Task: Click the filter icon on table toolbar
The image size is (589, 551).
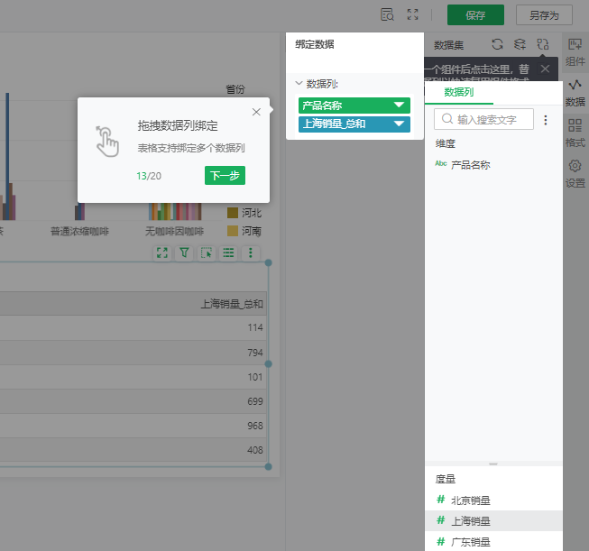Action: [184, 254]
